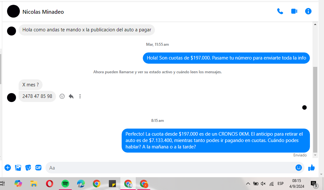Click scrollbar up arrow in chat
The height and width of the screenshot is (190, 324).
[x=315, y=24]
